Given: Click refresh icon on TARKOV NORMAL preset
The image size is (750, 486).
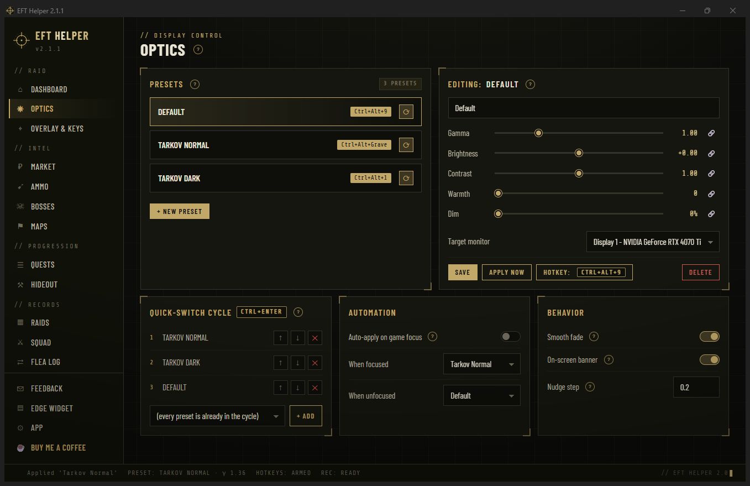Looking at the screenshot, I should tap(406, 145).
